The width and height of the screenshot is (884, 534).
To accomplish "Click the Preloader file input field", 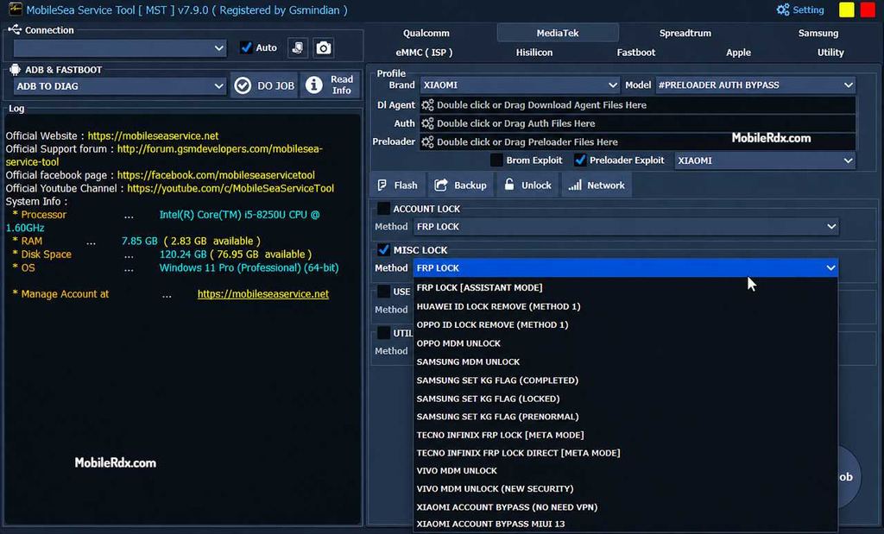I will 637,142.
